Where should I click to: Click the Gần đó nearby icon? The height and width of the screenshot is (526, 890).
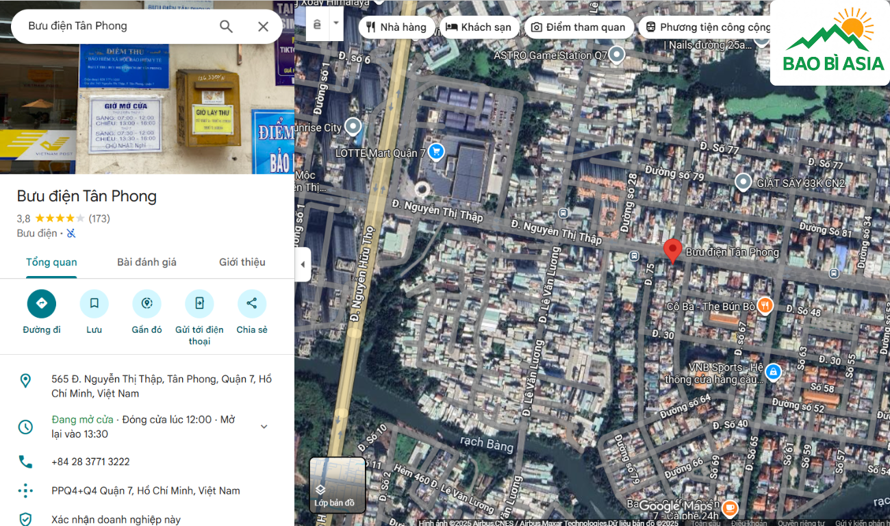(x=147, y=303)
